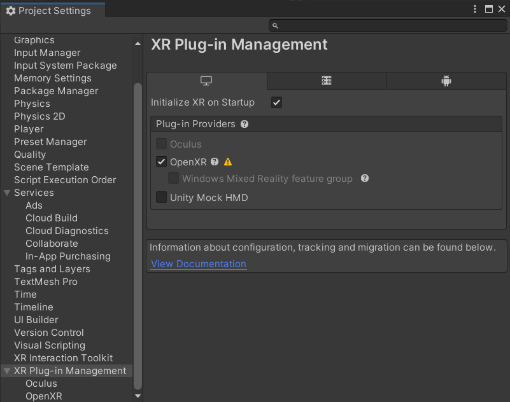
Task: Open Windows Mixed Reality feature group help
Action: 365,178
